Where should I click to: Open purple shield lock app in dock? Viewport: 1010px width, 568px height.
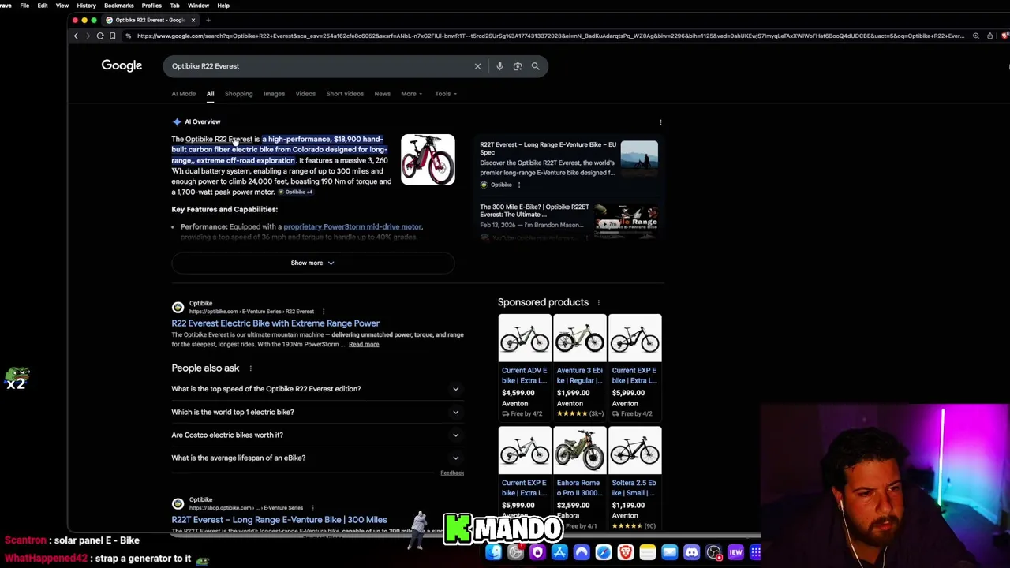537,553
